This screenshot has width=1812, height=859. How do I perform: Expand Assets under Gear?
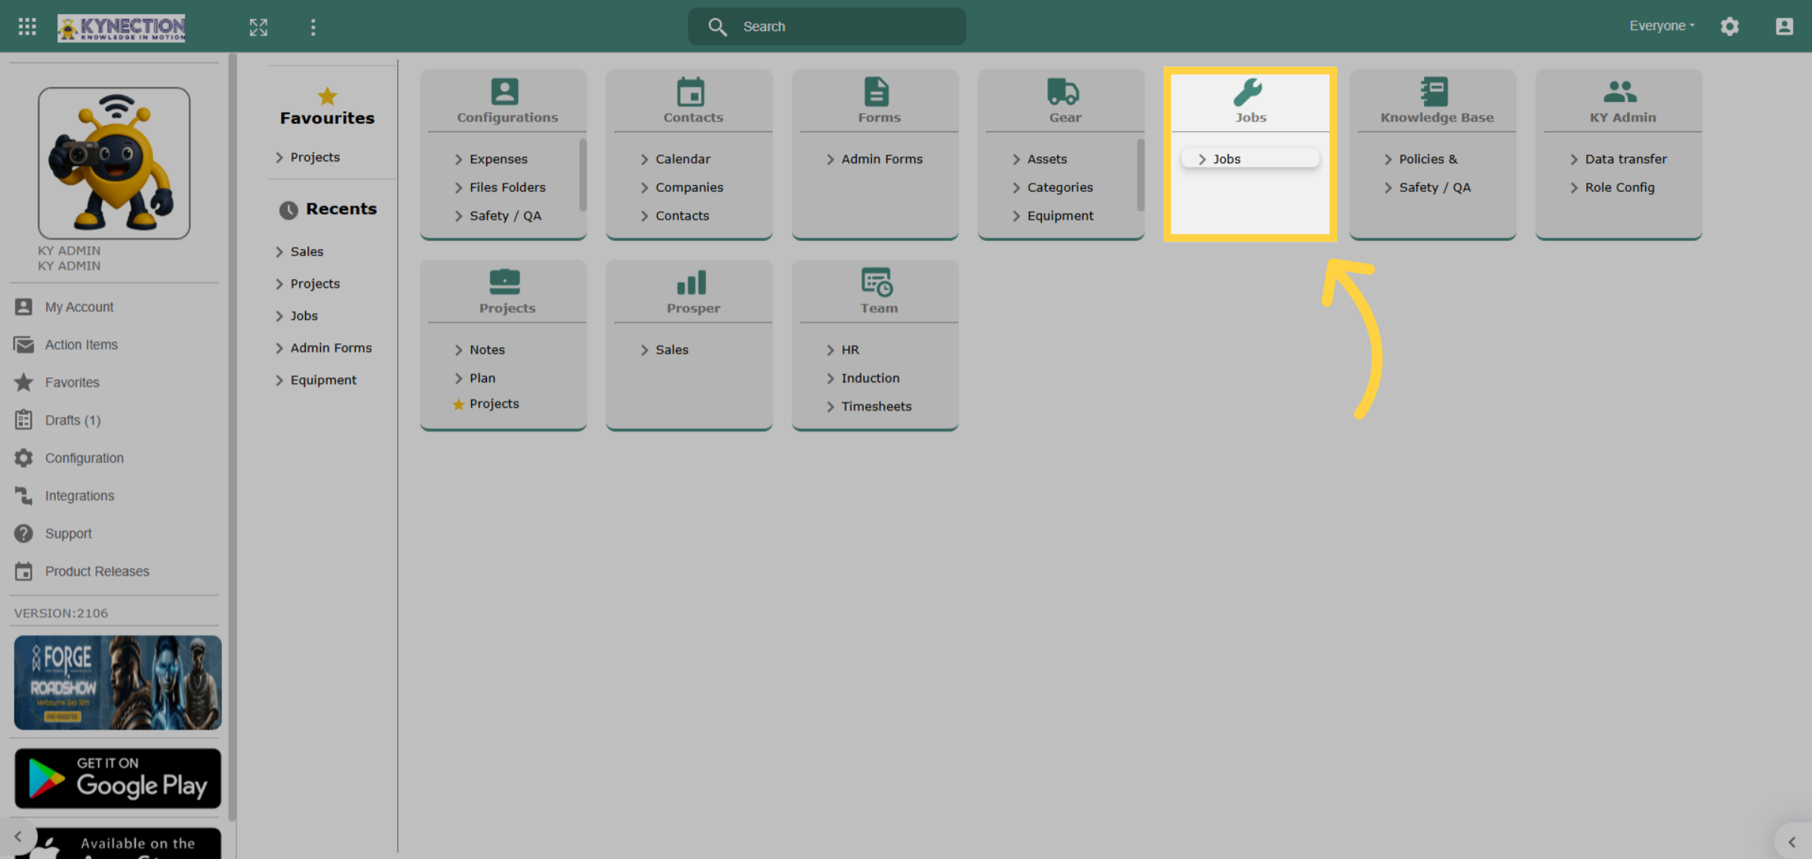click(x=1040, y=159)
